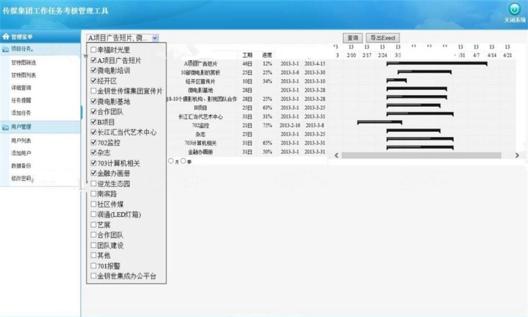Click the 46日 duration cell
The image size is (528, 317).
click(x=247, y=63)
